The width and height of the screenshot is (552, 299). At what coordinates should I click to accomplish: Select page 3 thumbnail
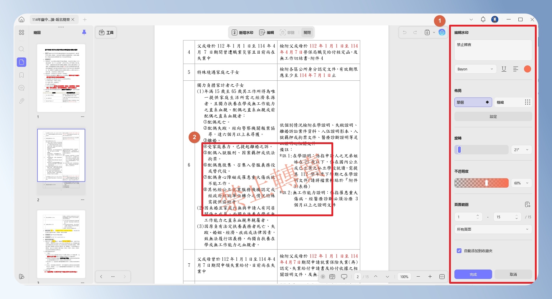click(x=61, y=244)
